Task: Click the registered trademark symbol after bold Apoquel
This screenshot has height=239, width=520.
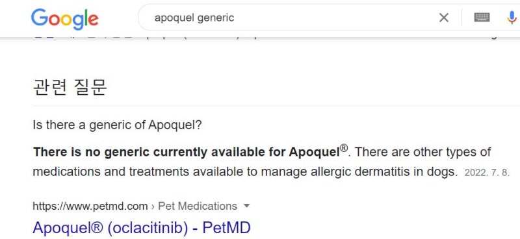Action: [x=344, y=148]
